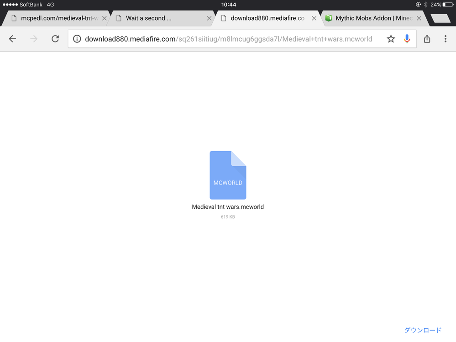The image size is (456, 342).
Task: Navigate back using the back arrow
Action: tap(12, 39)
